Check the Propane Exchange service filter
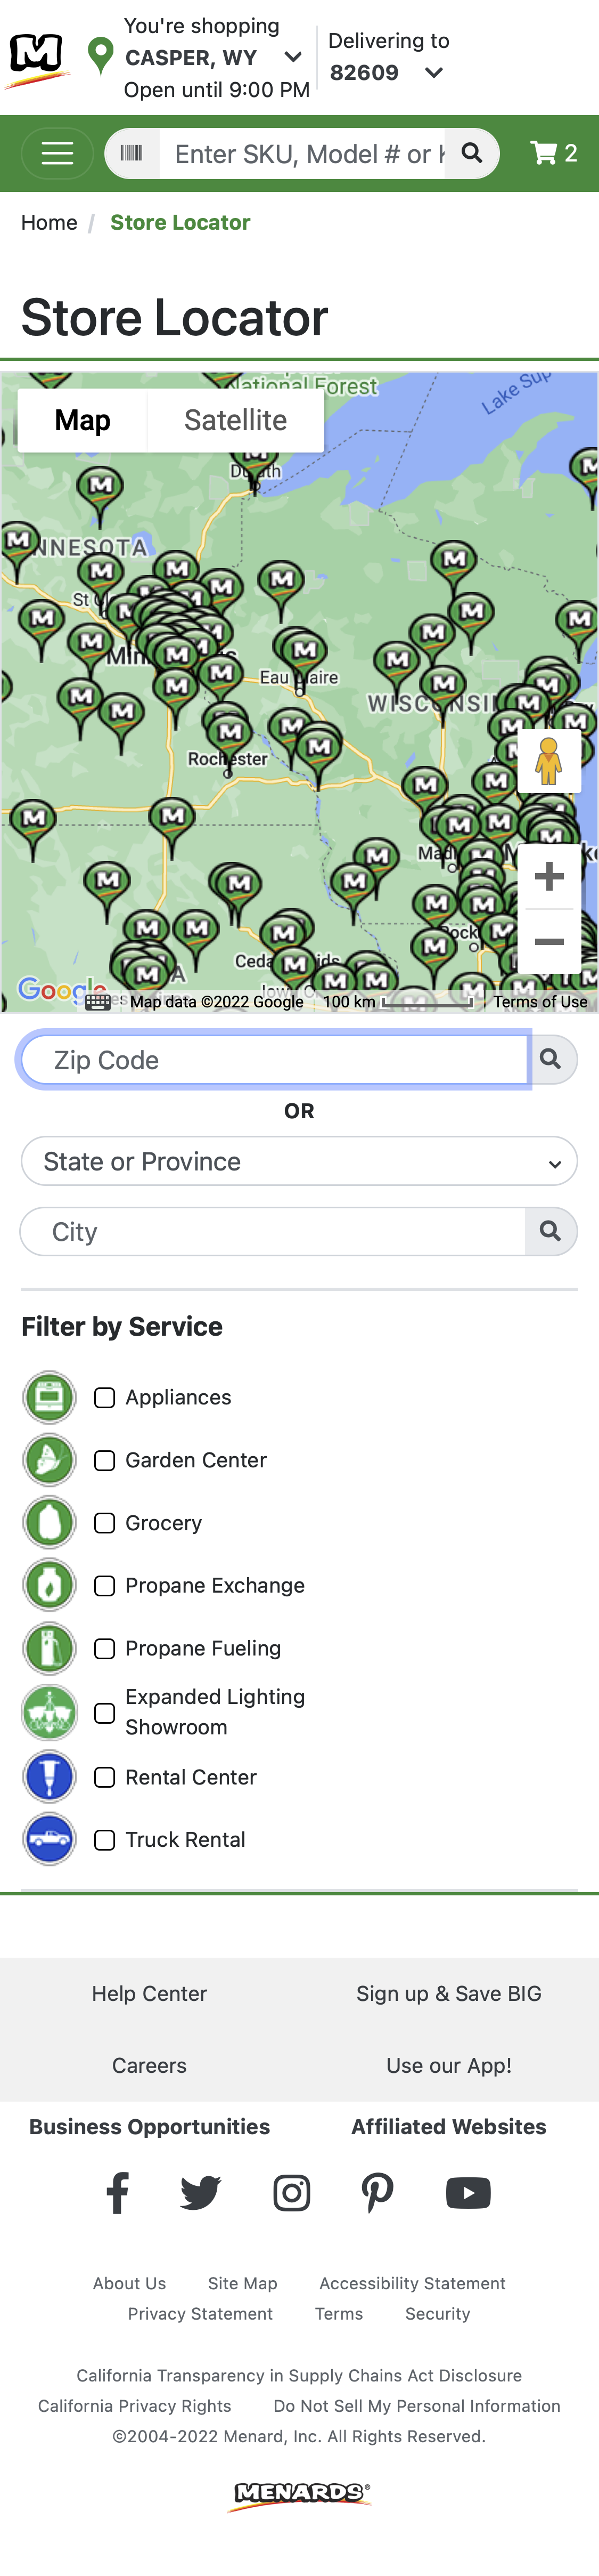The width and height of the screenshot is (599, 2576). 105,1586
